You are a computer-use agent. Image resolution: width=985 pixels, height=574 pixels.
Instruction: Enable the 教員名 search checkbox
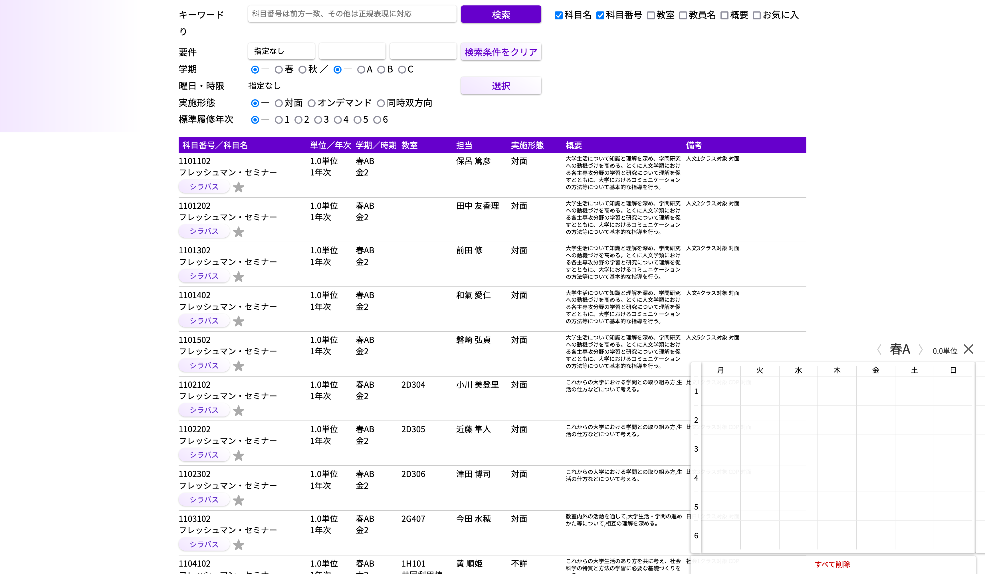pyautogui.click(x=683, y=15)
